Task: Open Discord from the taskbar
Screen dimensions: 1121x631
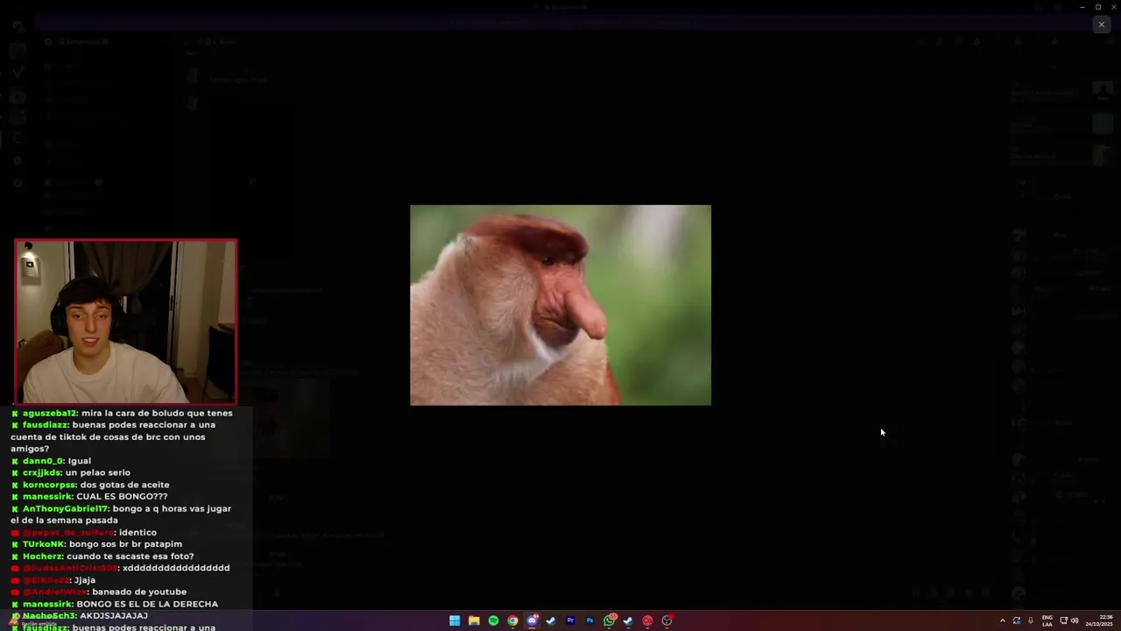Action: coord(532,620)
